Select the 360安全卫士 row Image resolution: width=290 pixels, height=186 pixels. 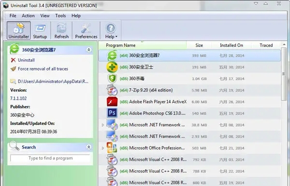point(189,67)
